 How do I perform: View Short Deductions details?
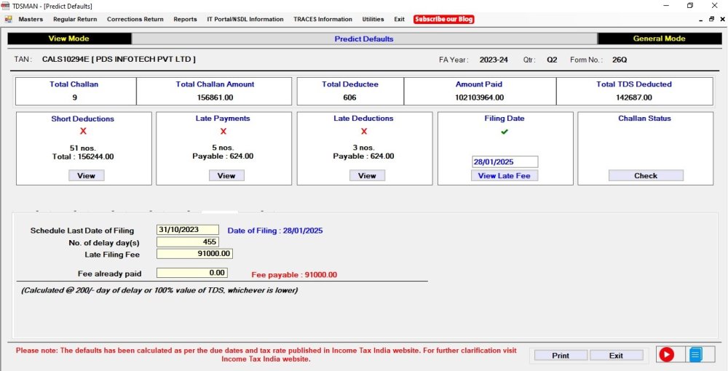point(87,176)
